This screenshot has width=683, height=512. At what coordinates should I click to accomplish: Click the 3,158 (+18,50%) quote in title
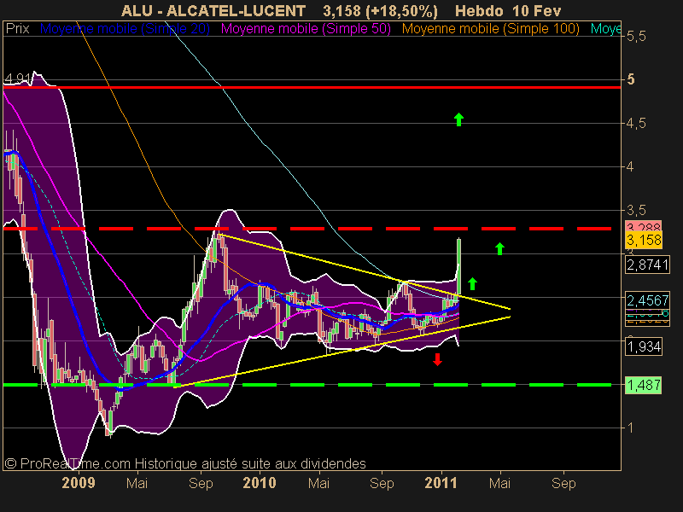pos(380,11)
